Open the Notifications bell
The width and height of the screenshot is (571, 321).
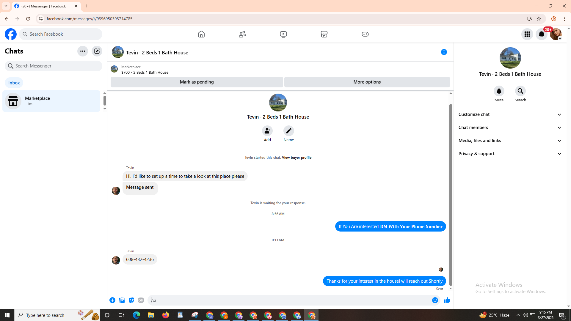[542, 34]
